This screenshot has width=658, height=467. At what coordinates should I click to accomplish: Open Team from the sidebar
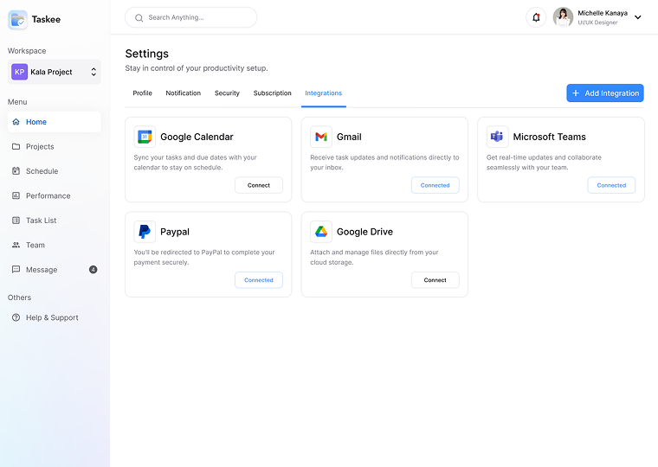pos(55,245)
